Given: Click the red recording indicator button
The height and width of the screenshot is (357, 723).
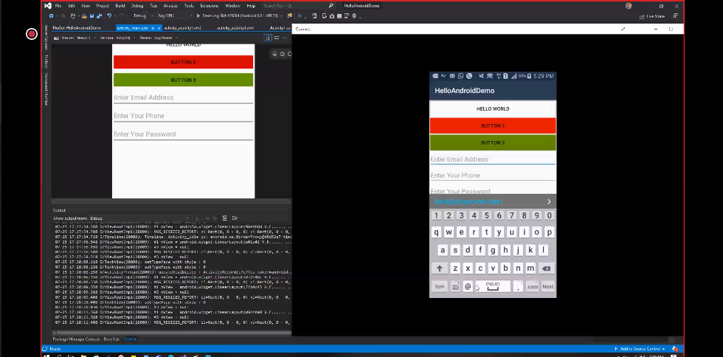Looking at the screenshot, I should coord(31,34).
